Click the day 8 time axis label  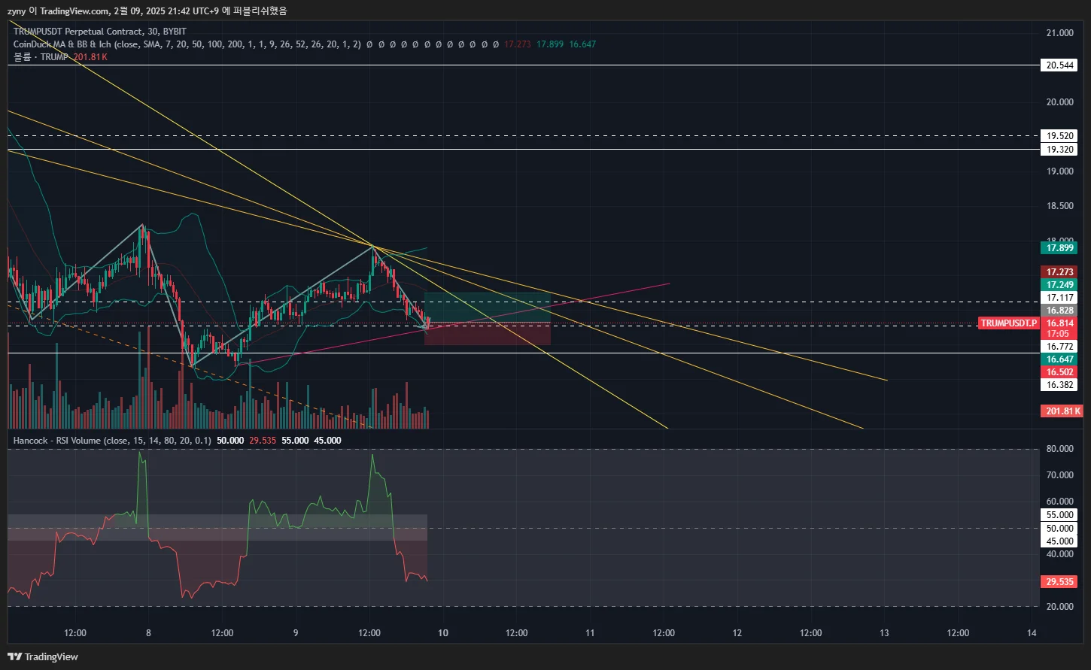[148, 633]
